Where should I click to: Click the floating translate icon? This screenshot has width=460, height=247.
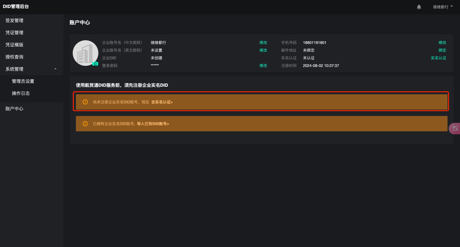[x=455, y=128]
